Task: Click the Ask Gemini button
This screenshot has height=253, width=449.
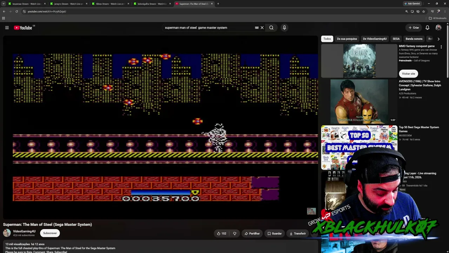Action: (x=412, y=4)
